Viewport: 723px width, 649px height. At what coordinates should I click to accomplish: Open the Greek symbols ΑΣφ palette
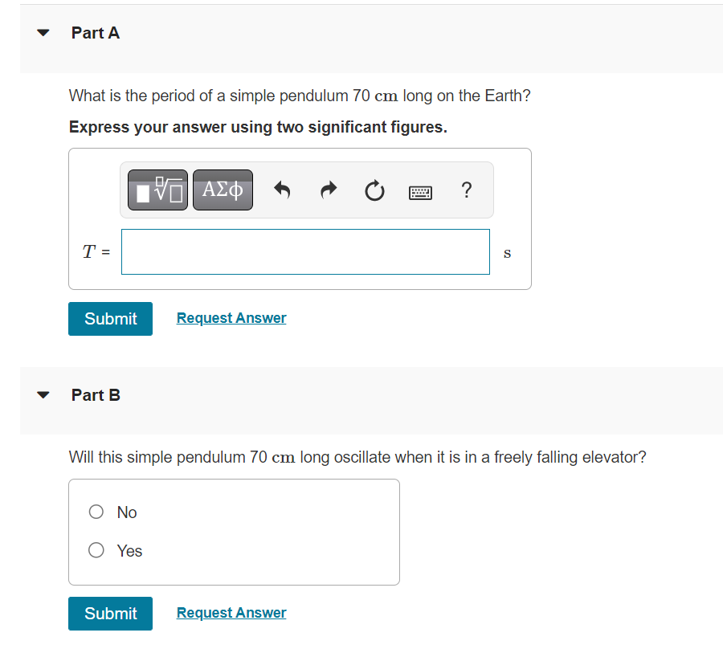223,190
